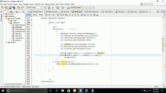Screen dimensions: 166x93
Task: Open the Refactor menu
Action: point(38,4)
